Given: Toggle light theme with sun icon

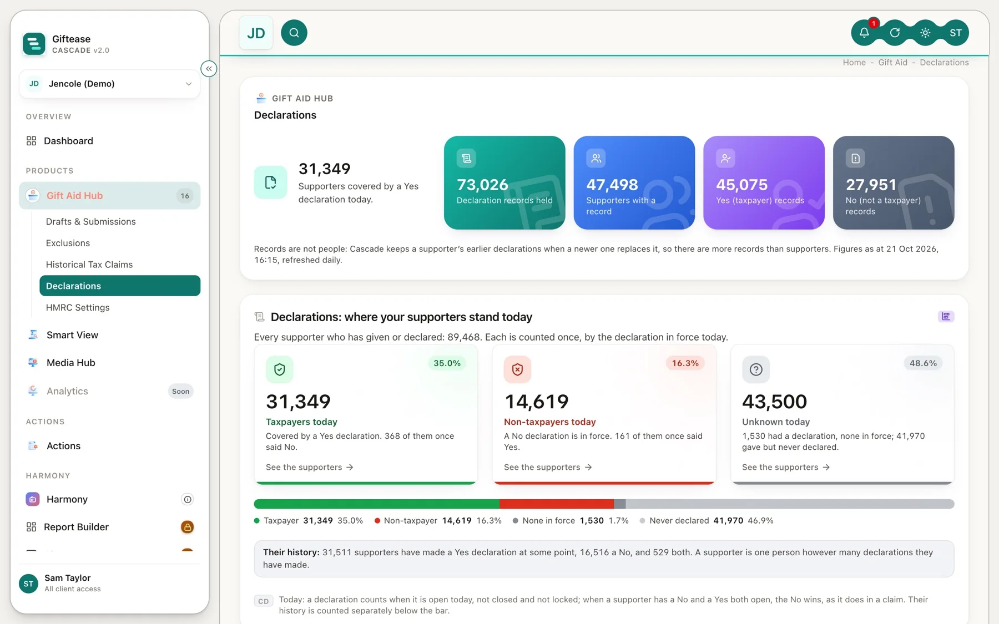Looking at the screenshot, I should pyautogui.click(x=925, y=33).
